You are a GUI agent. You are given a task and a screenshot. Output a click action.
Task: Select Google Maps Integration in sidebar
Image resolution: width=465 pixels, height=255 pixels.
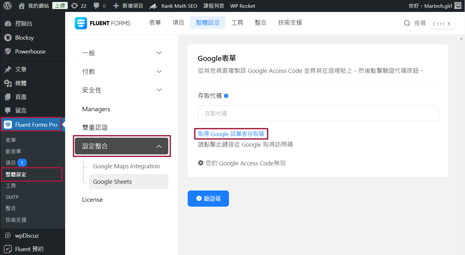[126, 166]
